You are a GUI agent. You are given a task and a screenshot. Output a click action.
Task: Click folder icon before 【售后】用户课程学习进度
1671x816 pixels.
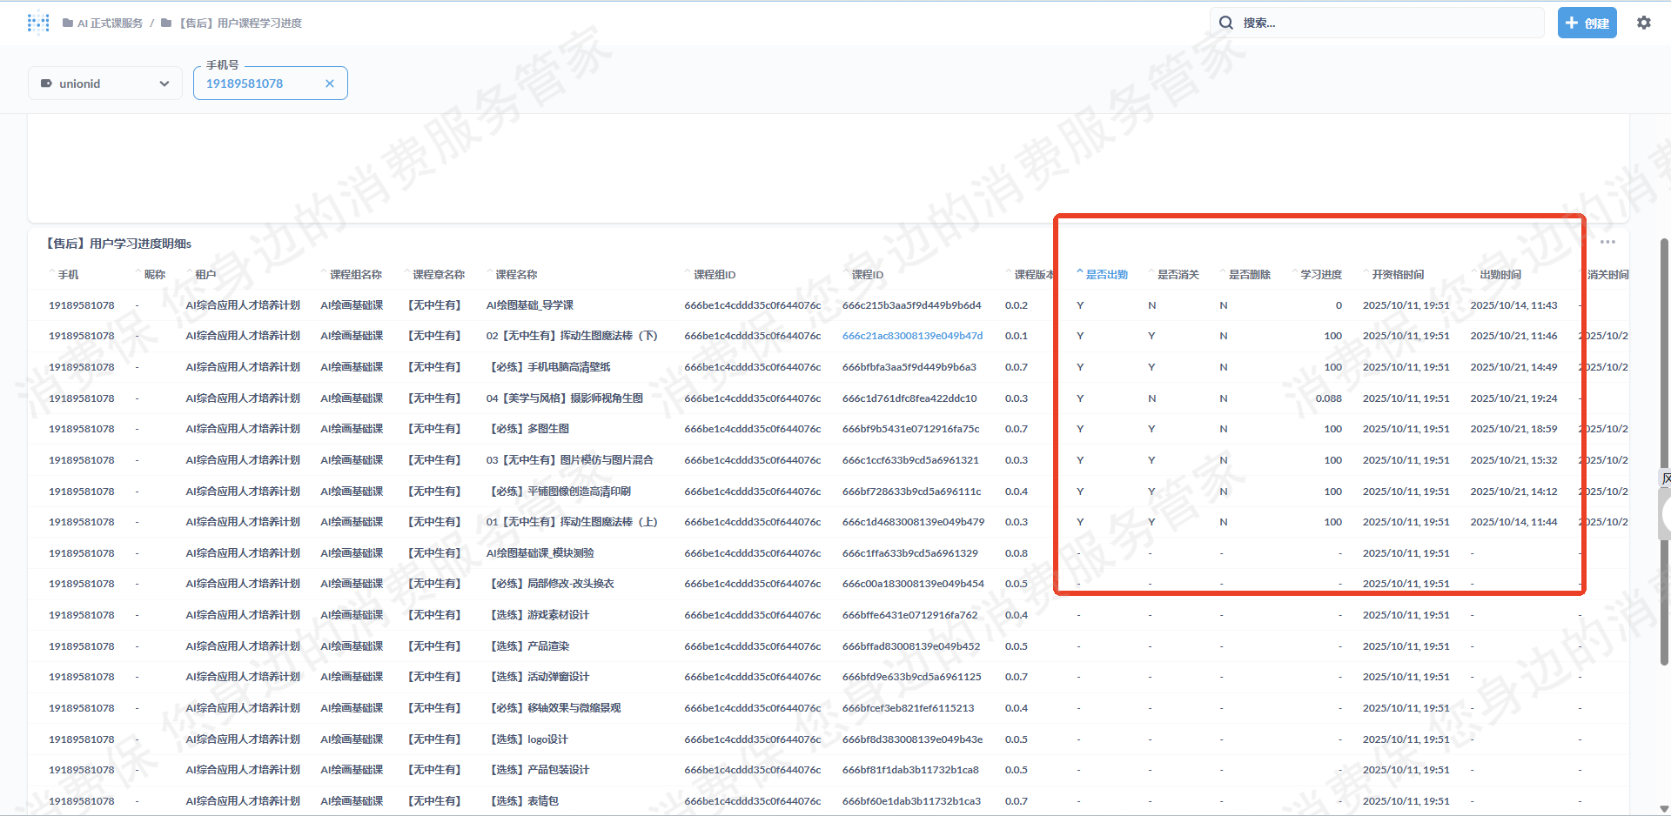pos(166,23)
